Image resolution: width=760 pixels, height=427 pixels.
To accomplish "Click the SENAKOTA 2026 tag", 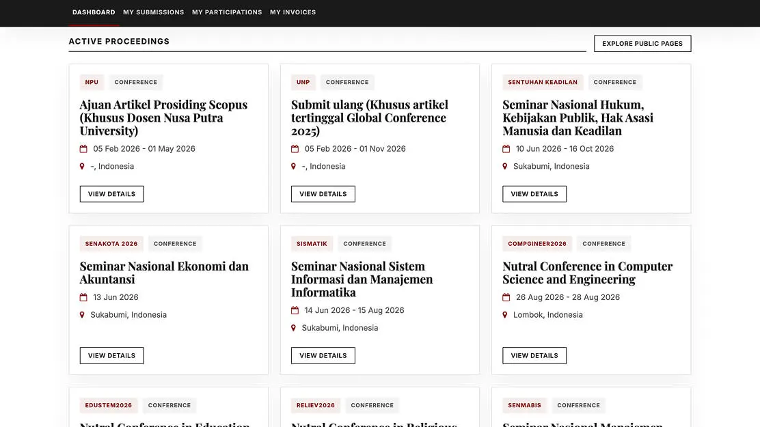I will pyautogui.click(x=111, y=244).
